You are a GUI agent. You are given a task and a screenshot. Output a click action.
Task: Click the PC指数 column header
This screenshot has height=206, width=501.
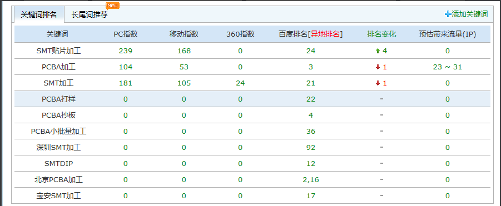click(x=126, y=34)
